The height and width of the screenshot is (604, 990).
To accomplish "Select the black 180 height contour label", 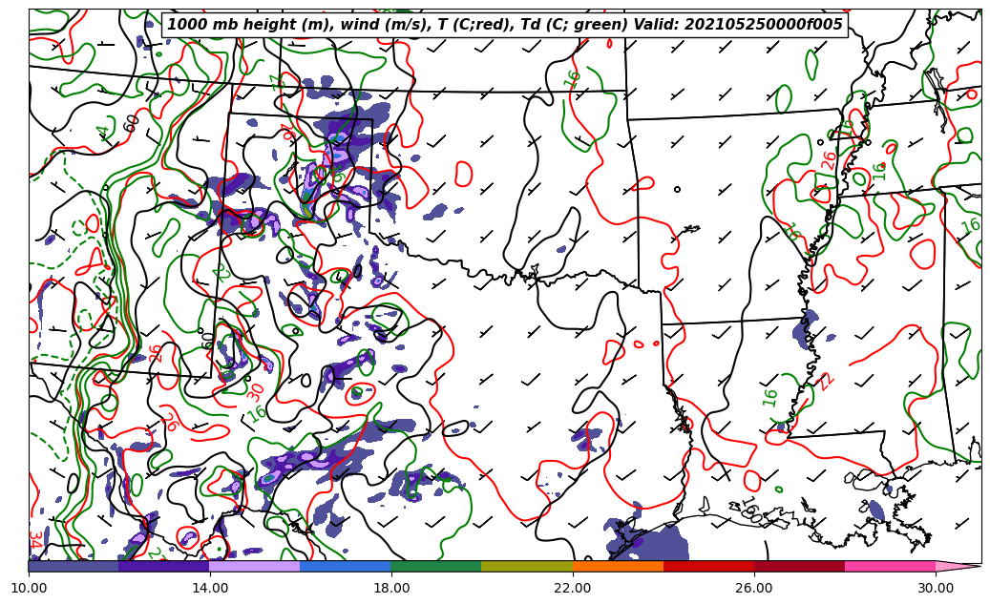I will point(750,510).
